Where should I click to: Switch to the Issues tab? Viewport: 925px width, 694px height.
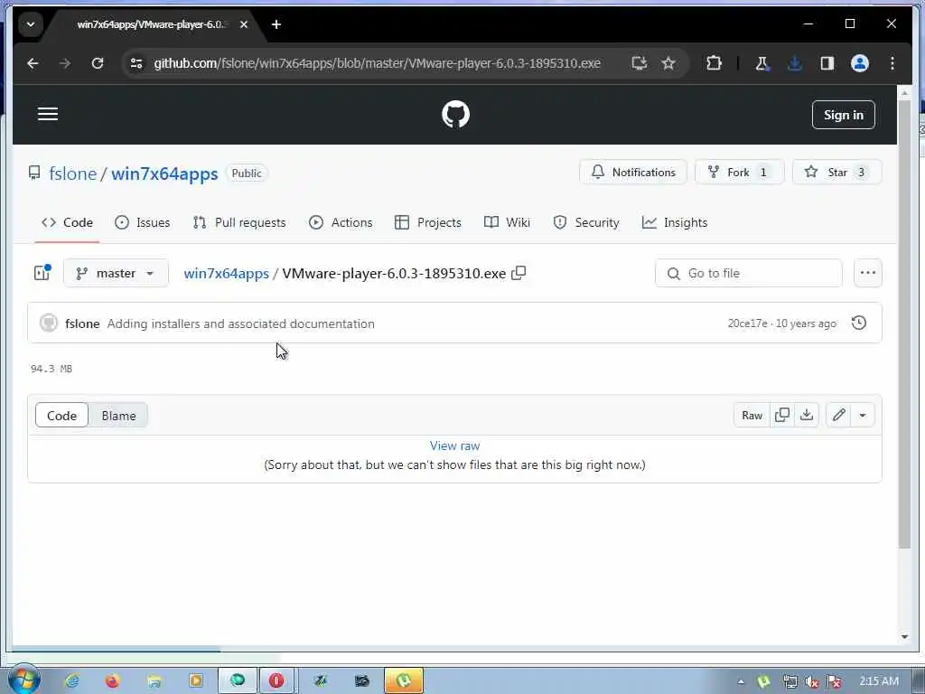click(x=142, y=222)
